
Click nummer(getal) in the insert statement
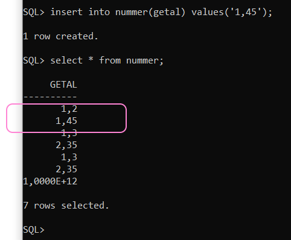pos(150,12)
